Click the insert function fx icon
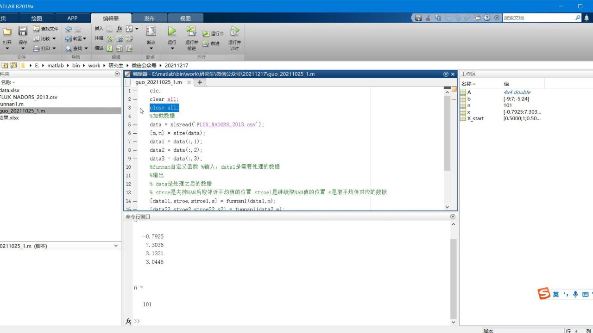The height and width of the screenshot is (333, 593). click(120, 29)
